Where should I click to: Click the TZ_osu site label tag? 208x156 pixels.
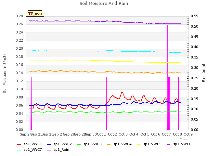pyautogui.click(x=35, y=14)
